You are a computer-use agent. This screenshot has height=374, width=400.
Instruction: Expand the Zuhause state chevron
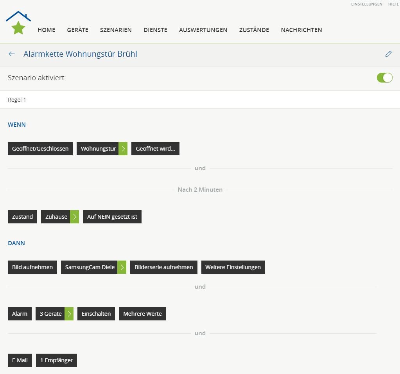click(x=75, y=217)
